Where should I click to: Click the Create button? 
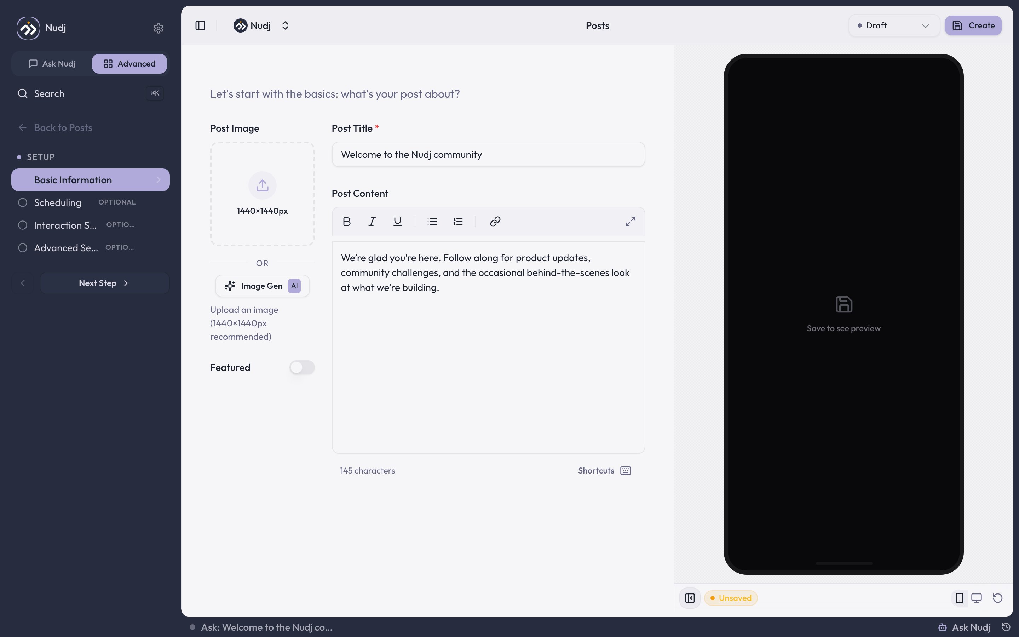tap(973, 26)
